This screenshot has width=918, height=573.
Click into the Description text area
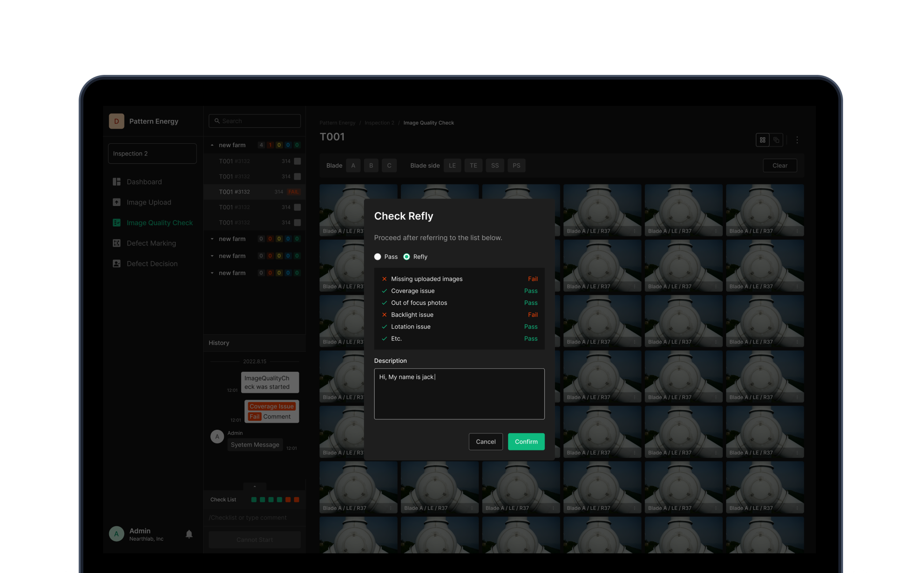[x=459, y=394]
